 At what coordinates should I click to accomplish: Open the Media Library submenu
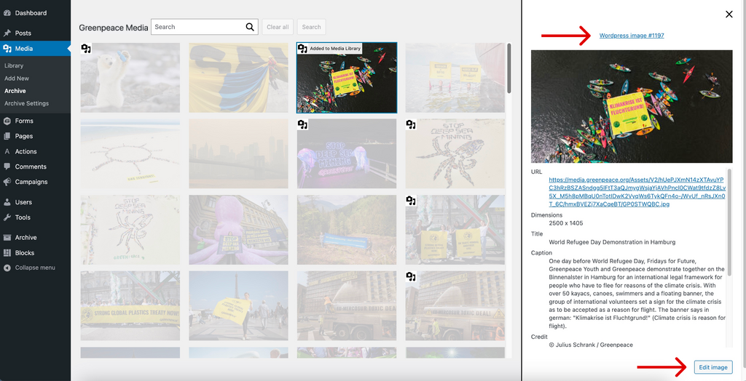[14, 65]
